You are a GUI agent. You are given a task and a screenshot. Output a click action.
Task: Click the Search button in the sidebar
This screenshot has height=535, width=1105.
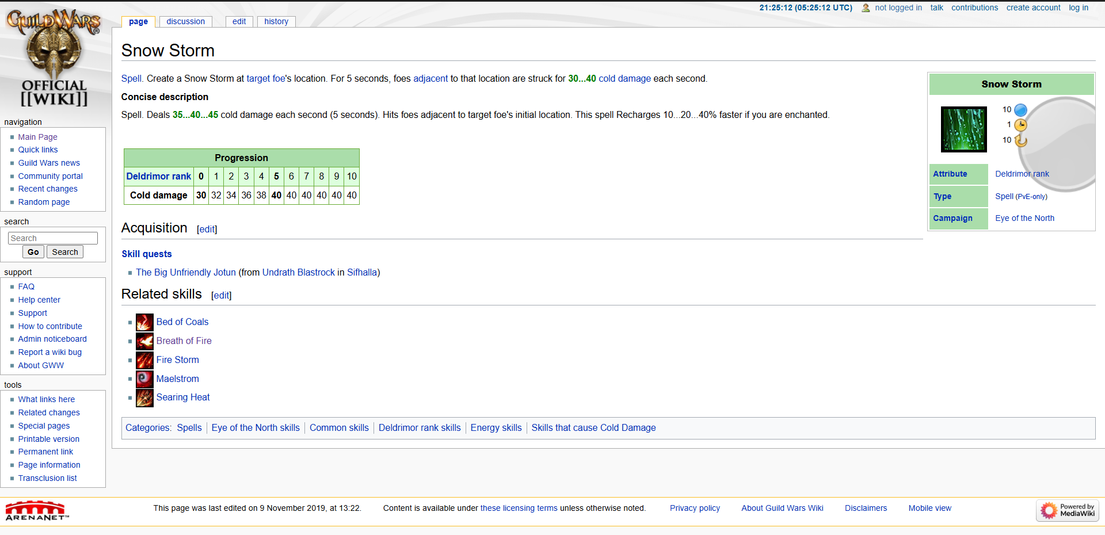click(x=65, y=252)
